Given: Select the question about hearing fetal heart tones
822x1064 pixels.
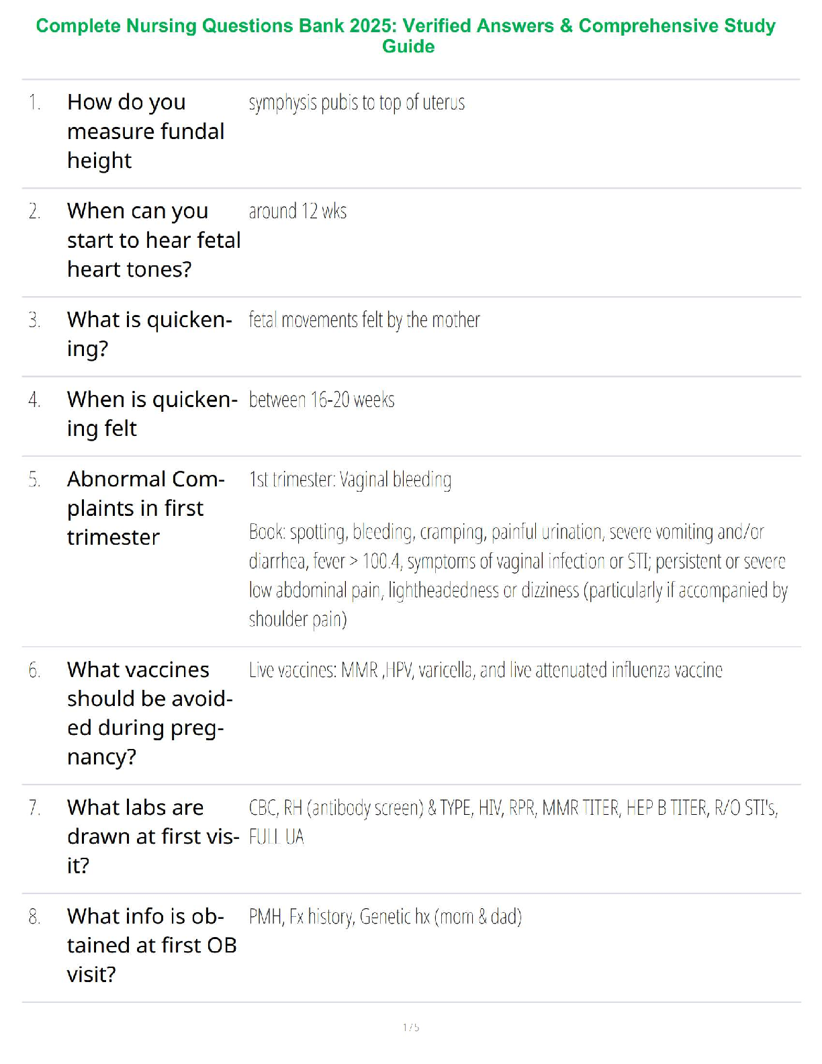Looking at the screenshot, I should point(153,240).
